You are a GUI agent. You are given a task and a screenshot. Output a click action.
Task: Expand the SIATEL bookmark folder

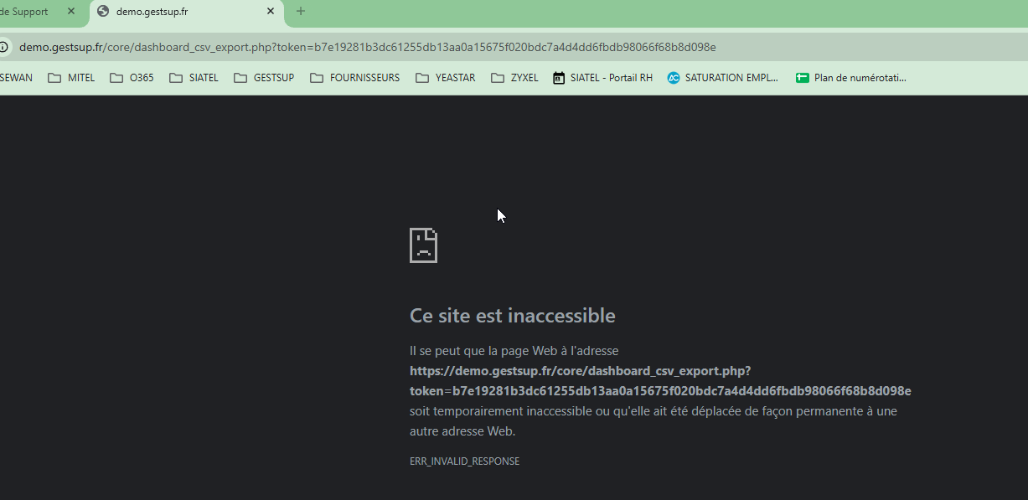(x=194, y=78)
